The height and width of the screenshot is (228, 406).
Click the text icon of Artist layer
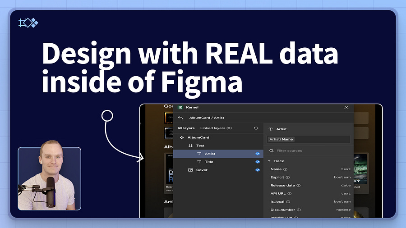tap(199, 154)
